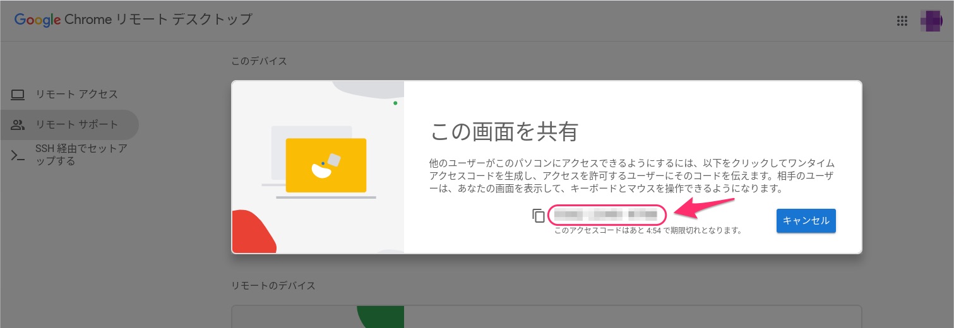Click the キャンセル button
The height and width of the screenshot is (328, 954).
click(806, 221)
